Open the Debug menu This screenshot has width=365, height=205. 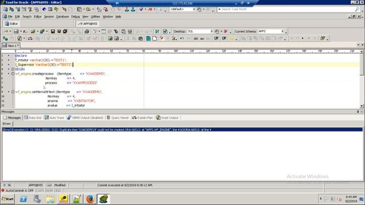point(75,17)
